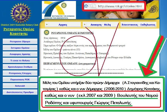Click the browser home icon
This screenshot has height=112, width=167.
(86, 6)
